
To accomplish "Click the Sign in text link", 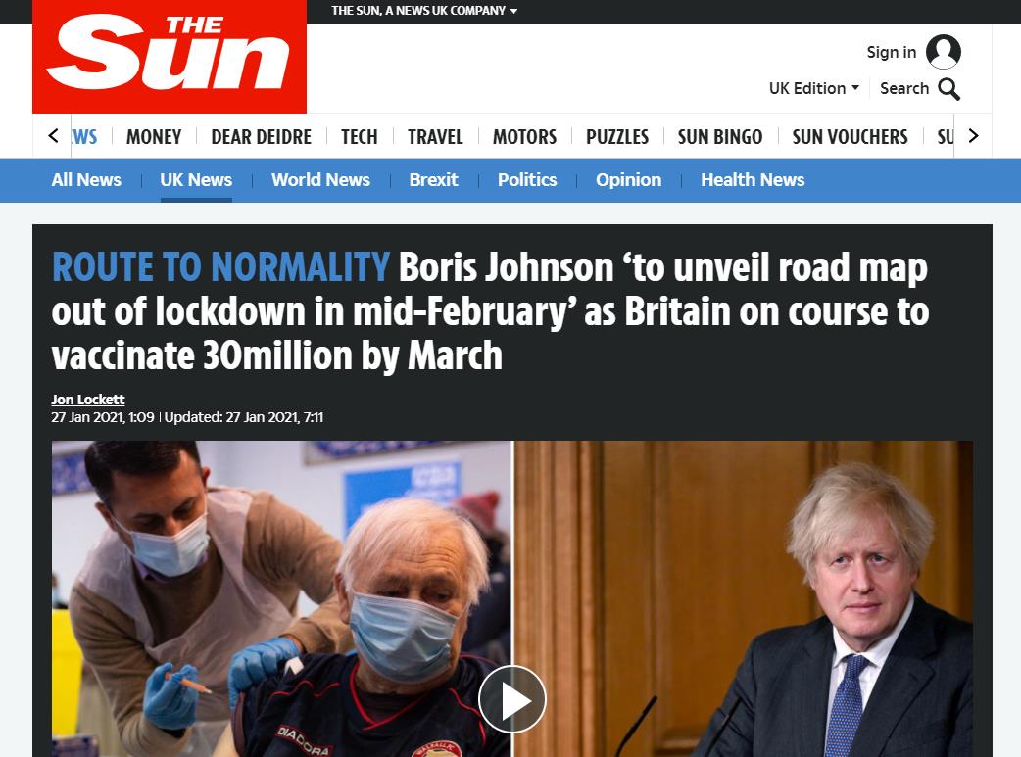I will [892, 52].
